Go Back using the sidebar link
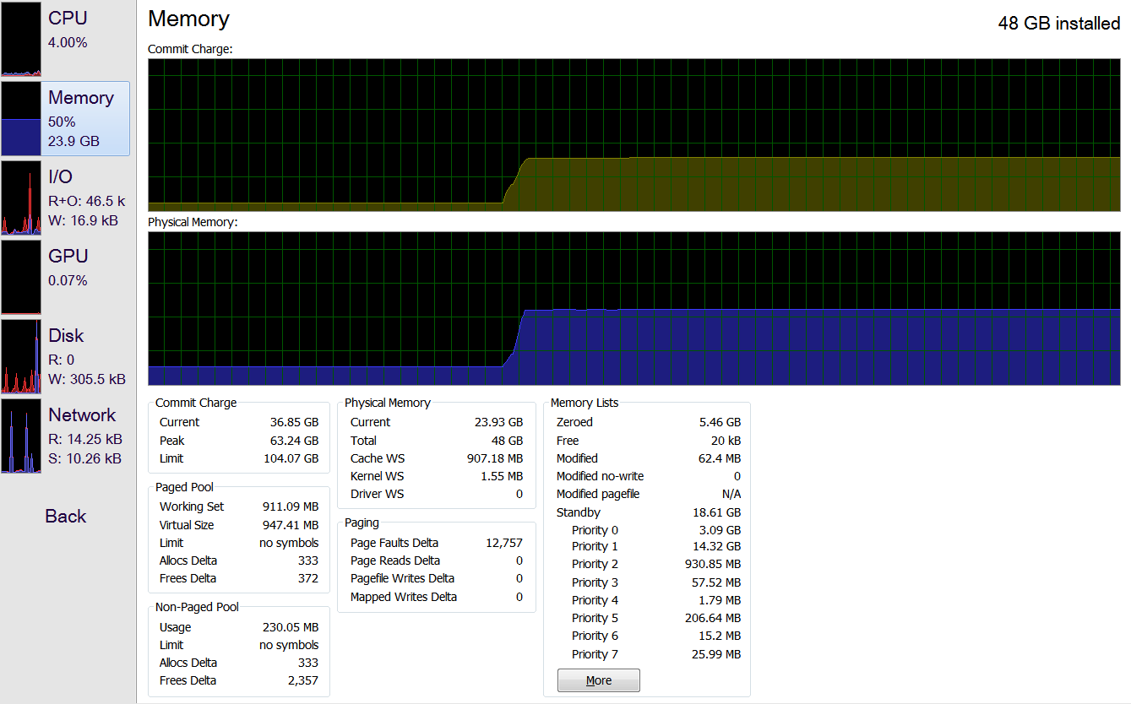 pyautogui.click(x=66, y=517)
